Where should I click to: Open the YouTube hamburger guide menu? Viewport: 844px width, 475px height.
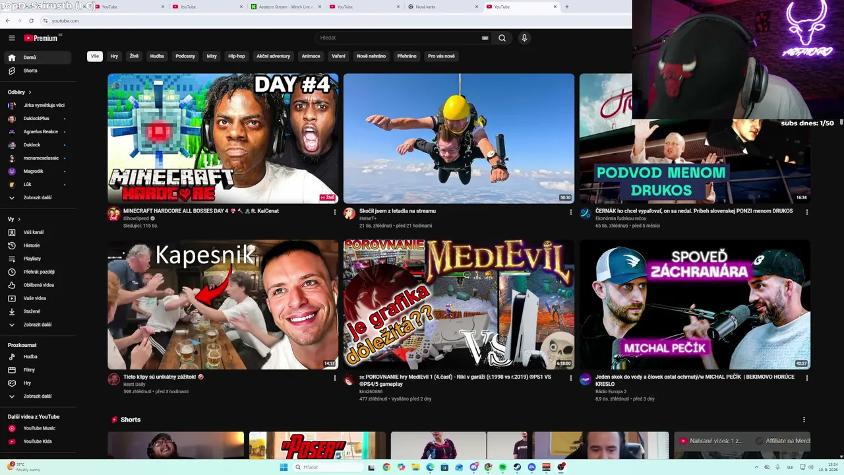[x=12, y=38]
